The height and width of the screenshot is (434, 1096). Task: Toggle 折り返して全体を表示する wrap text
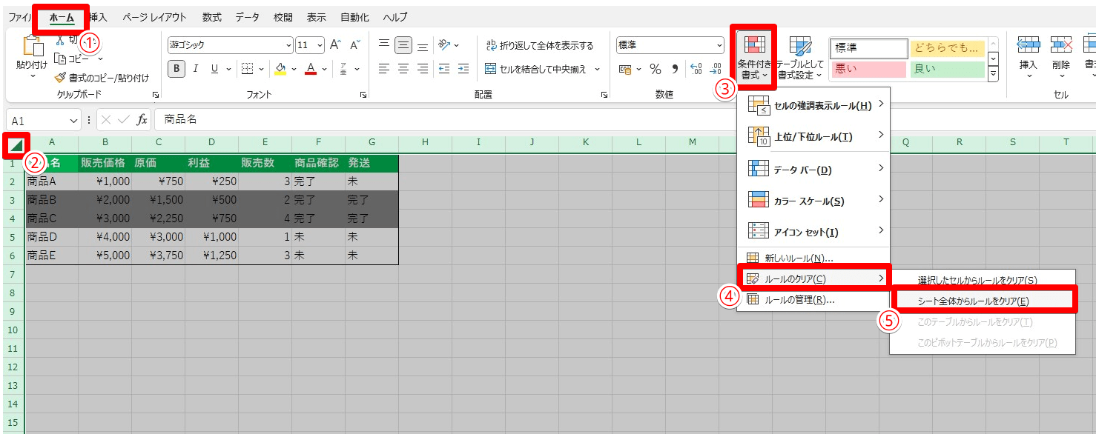539,45
